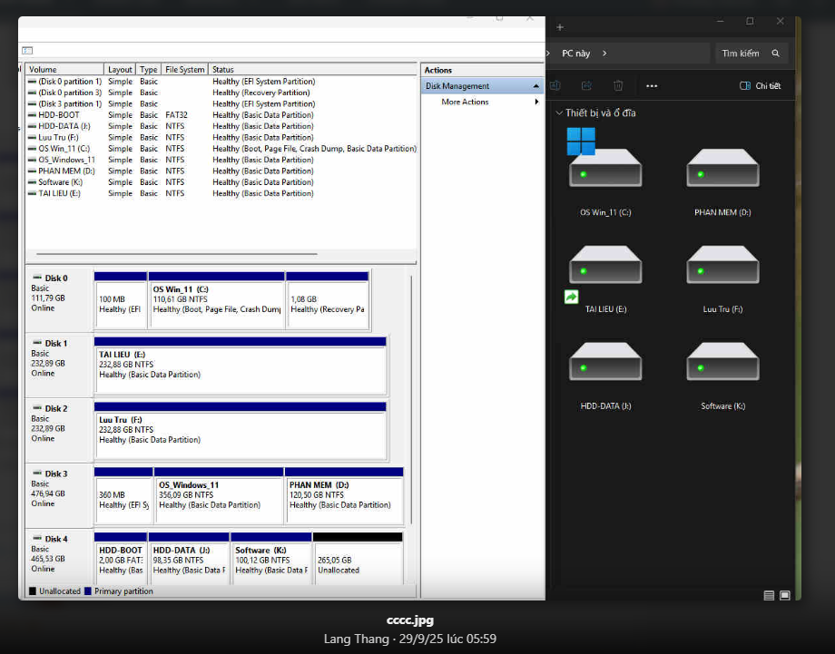Open the Software (K:) drive icon
The image size is (835, 654).
[x=722, y=361]
